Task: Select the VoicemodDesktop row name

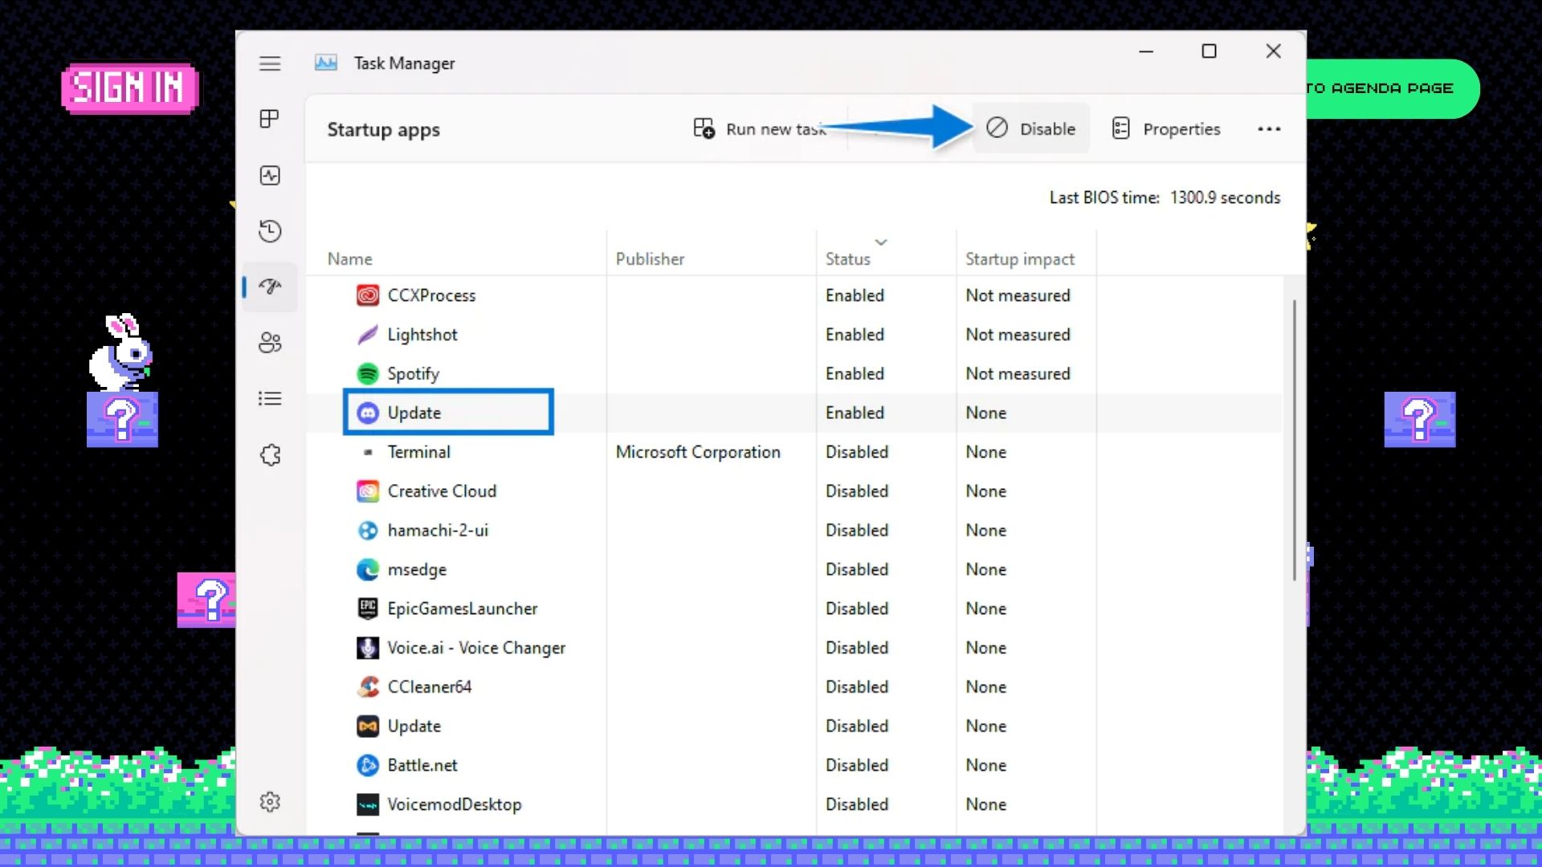Action: [455, 804]
